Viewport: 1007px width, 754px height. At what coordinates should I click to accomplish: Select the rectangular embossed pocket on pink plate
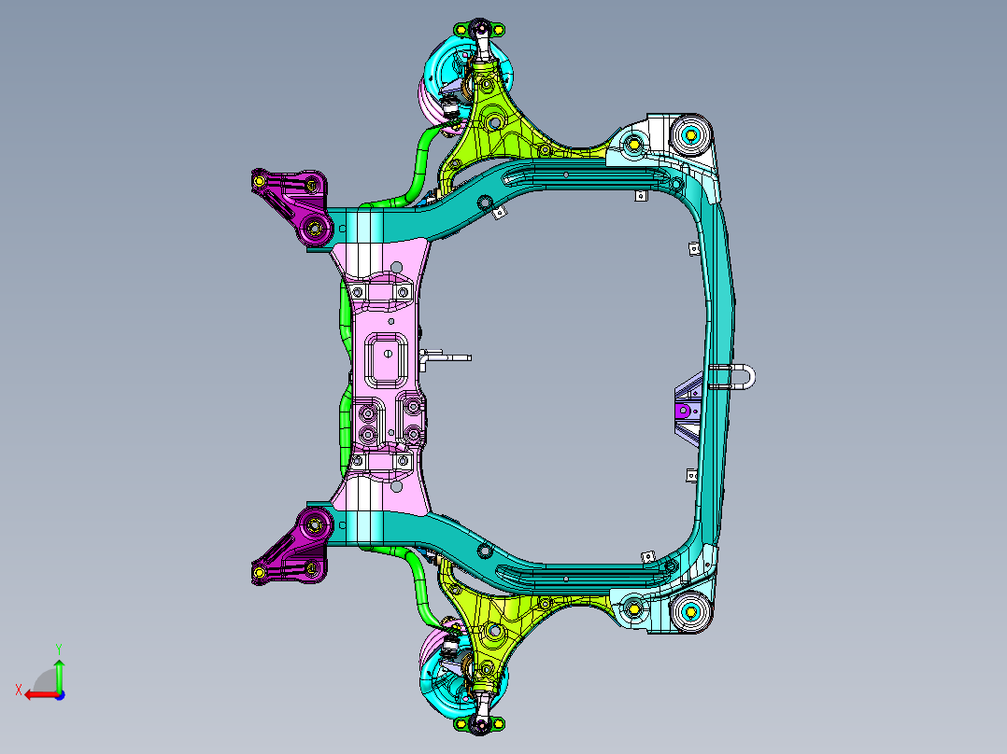pyautogui.click(x=386, y=359)
